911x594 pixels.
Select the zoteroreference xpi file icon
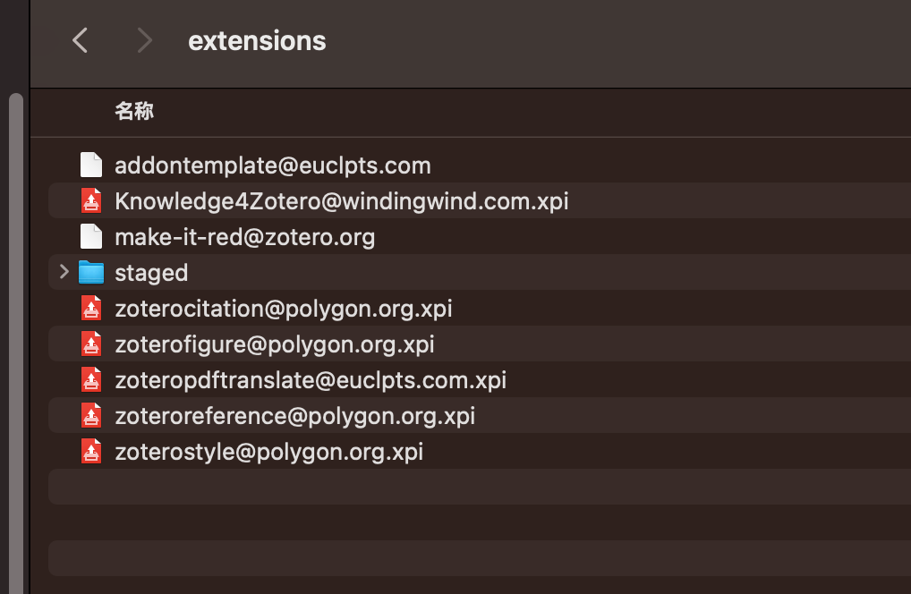91,416
